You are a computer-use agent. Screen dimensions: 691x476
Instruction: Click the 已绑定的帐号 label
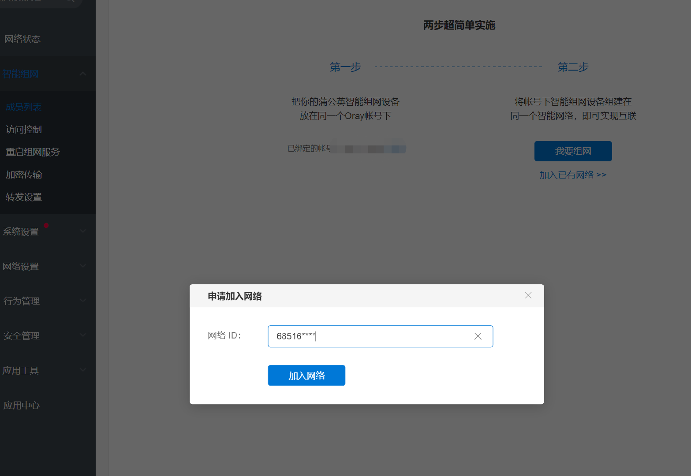[309, 149]
